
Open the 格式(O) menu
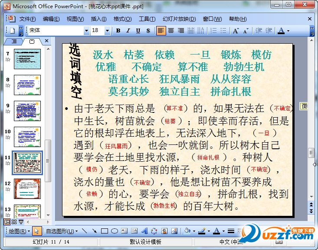pyautogui.click(x=123, y=19)
